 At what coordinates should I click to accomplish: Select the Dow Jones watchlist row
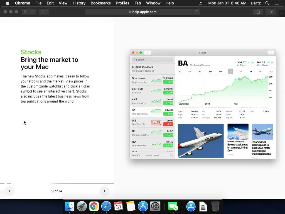(x=153, y=80)
